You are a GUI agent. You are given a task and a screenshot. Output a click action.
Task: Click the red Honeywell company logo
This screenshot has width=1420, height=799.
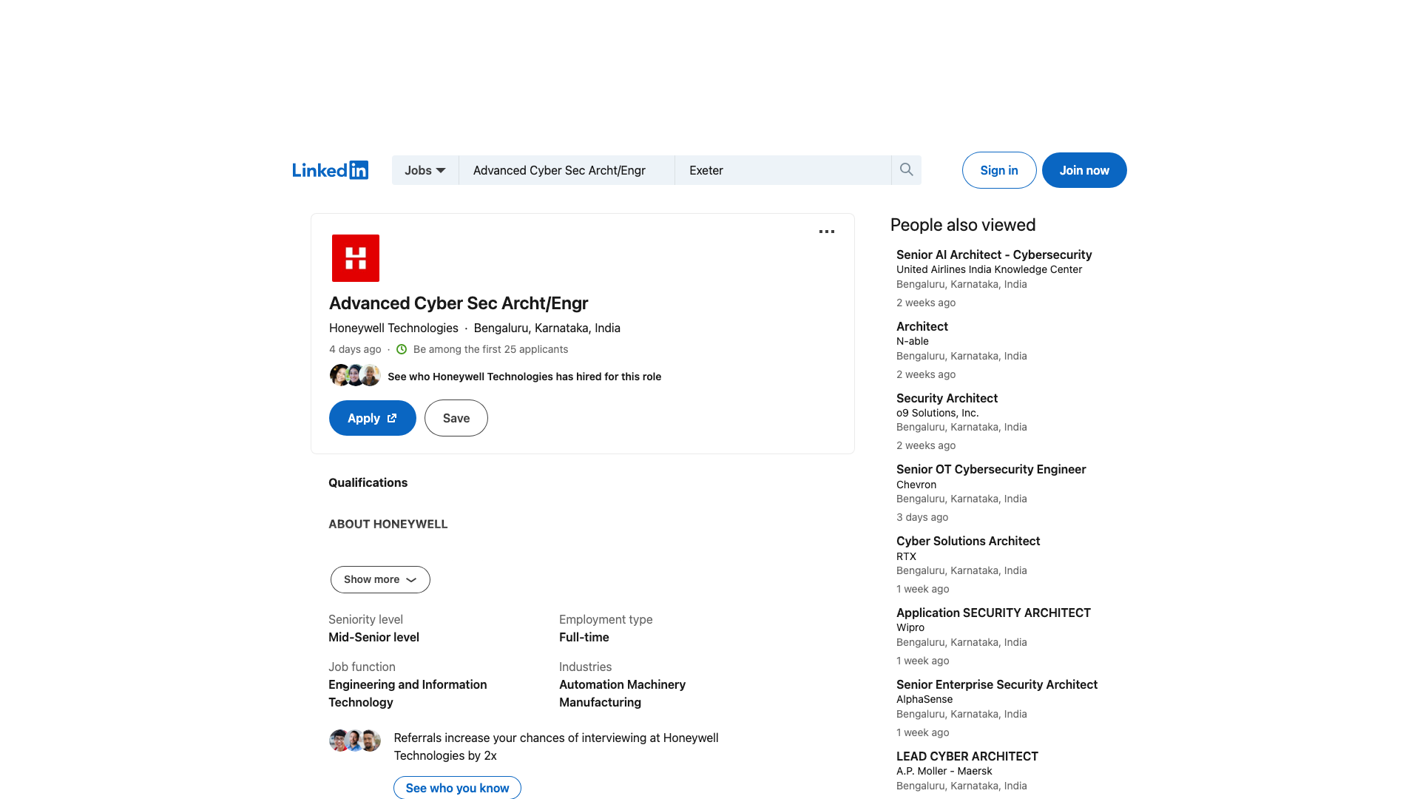point(356,258)
